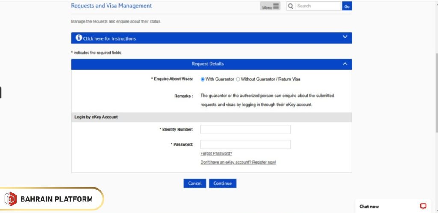Click the Request Details header text

207,64
